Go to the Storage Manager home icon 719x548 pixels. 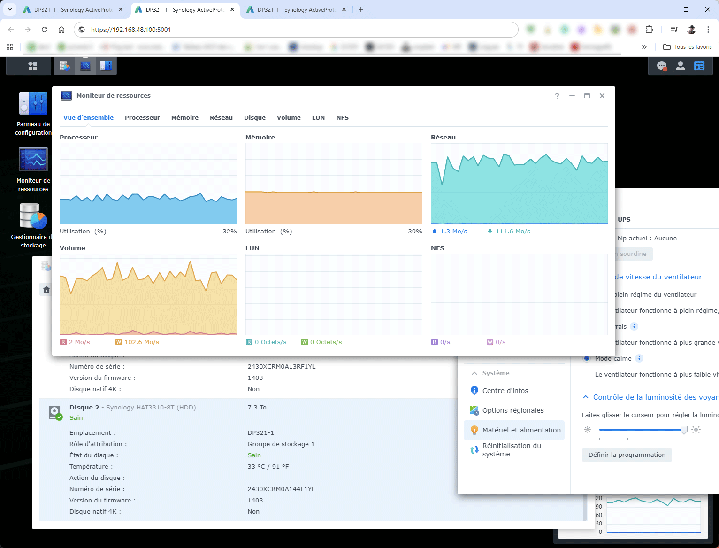[46, 289]
